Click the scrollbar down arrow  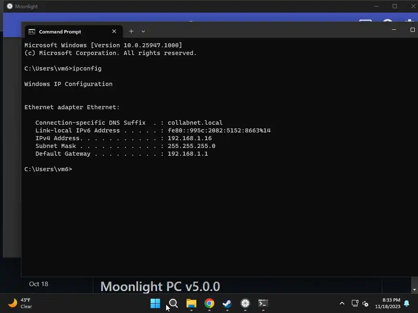coord(414,290)
